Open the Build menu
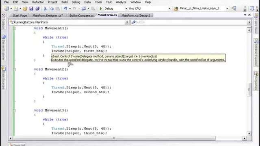The image size is (260, 146). point(65,2)
